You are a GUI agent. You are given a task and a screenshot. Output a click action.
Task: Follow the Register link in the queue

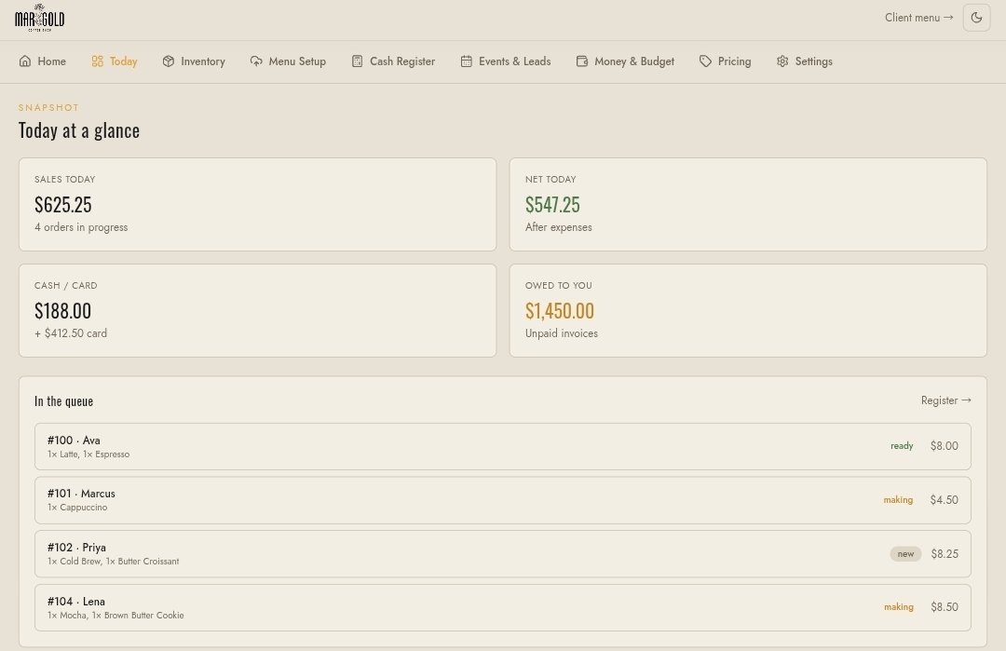click(945, 400)
